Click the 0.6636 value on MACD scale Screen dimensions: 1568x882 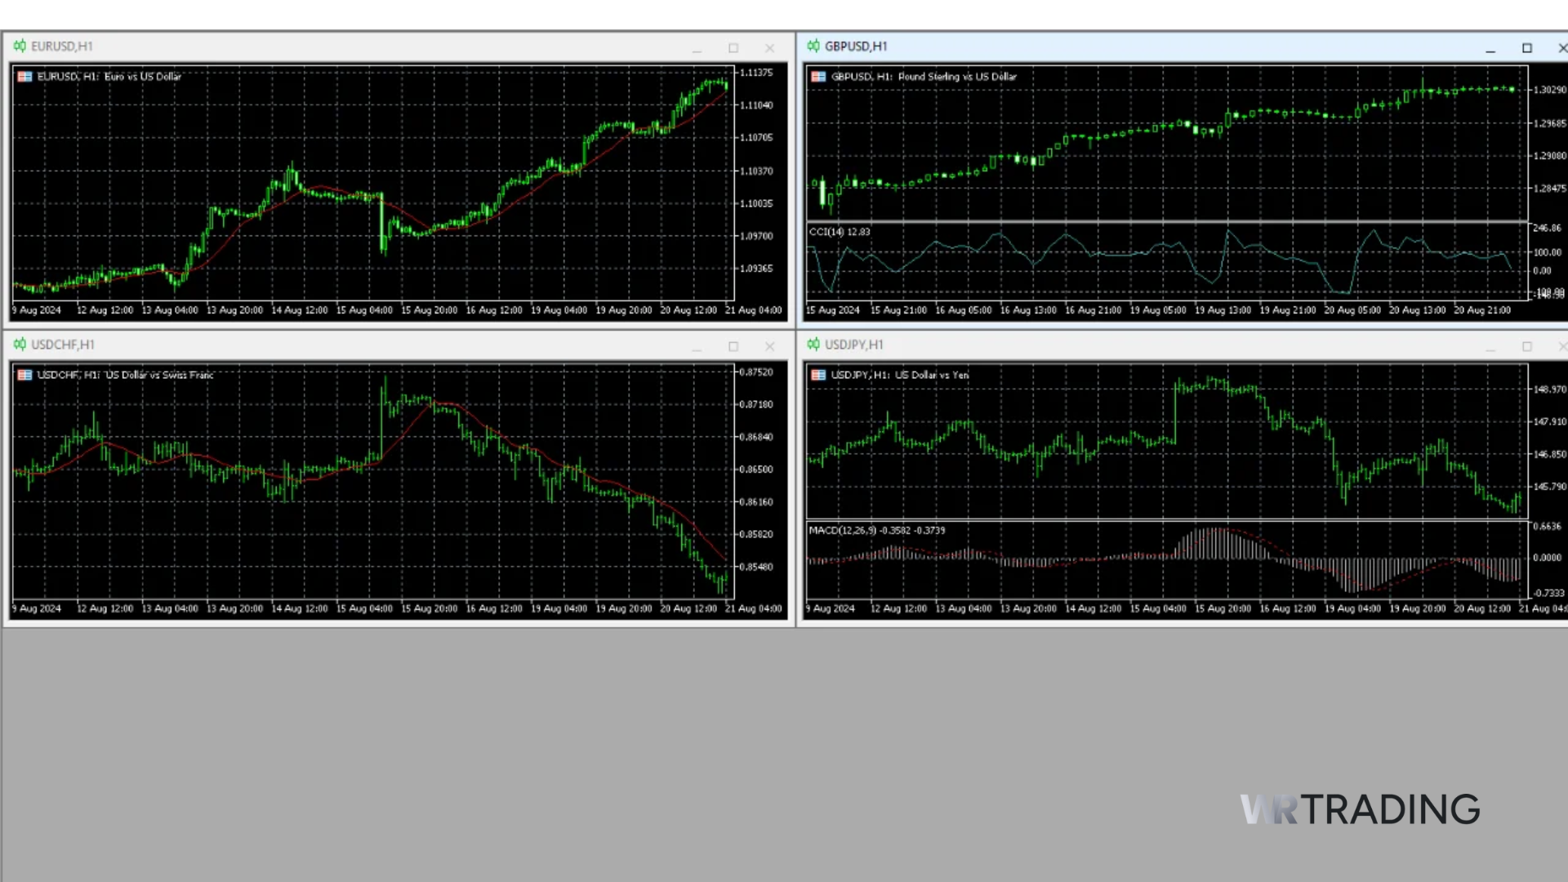(1548, 527)
